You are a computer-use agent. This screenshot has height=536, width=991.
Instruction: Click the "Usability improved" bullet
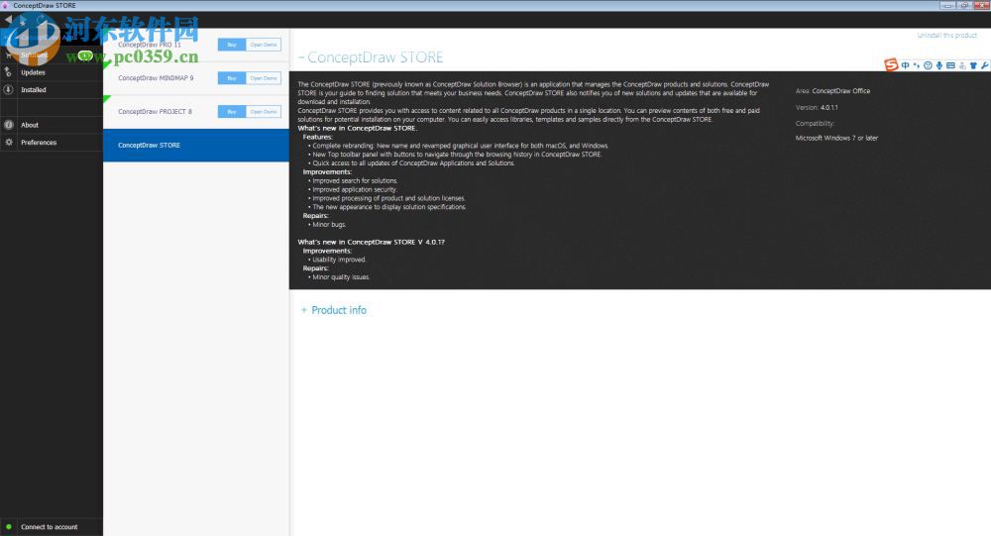[339, 260]
